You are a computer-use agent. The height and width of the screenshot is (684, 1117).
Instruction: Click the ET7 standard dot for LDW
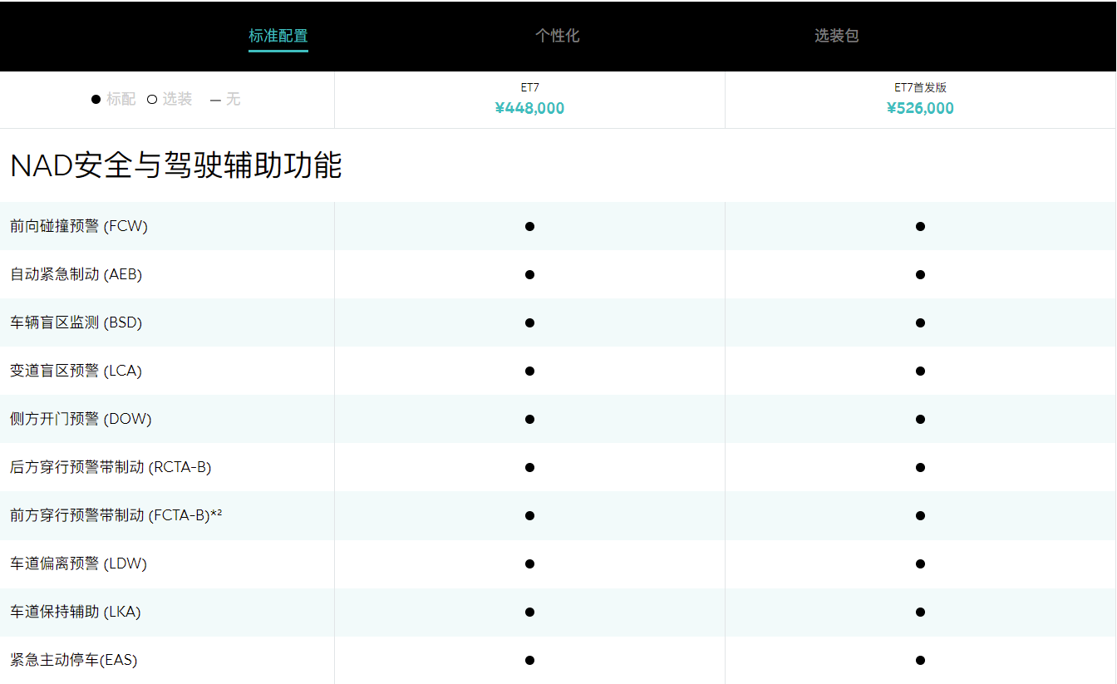(x=529, y=563)
